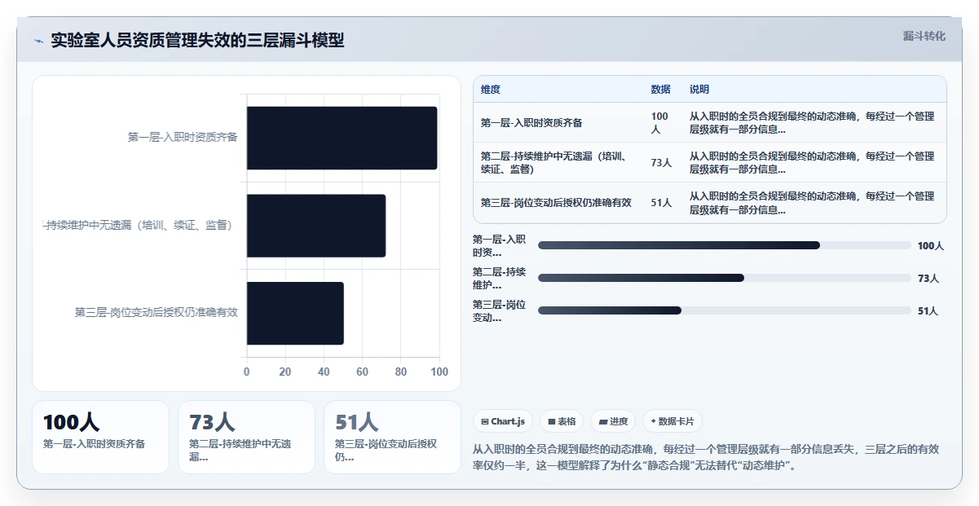Open the 73人 data card

[x=246, y=437]
